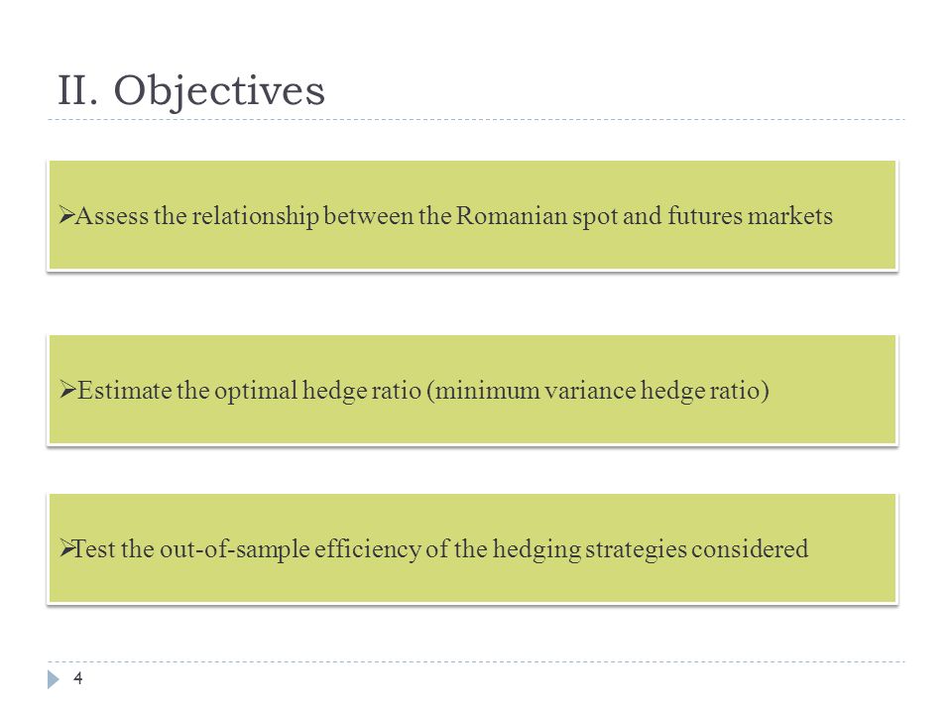The height and width of the screenshot is (714, 952).
Task: Click the dashed line above slide number
Action: click(476, 661)
